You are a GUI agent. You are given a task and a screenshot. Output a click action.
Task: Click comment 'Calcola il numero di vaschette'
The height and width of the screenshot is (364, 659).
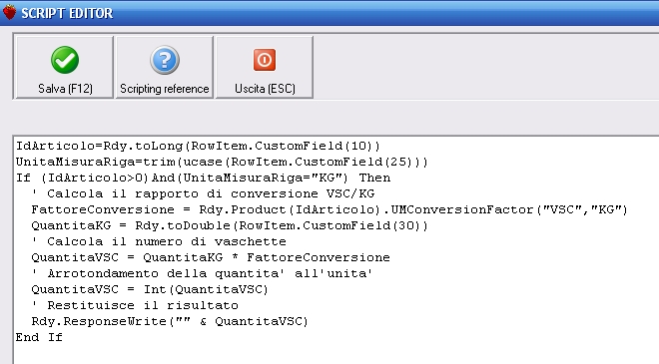tap(159, 241)
